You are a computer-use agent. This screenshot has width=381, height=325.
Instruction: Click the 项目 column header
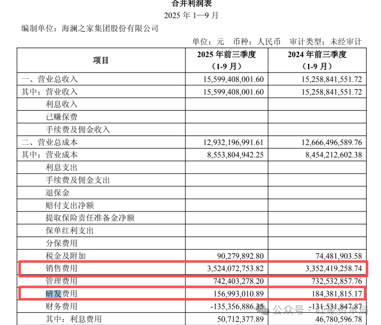tap(101, 60)
